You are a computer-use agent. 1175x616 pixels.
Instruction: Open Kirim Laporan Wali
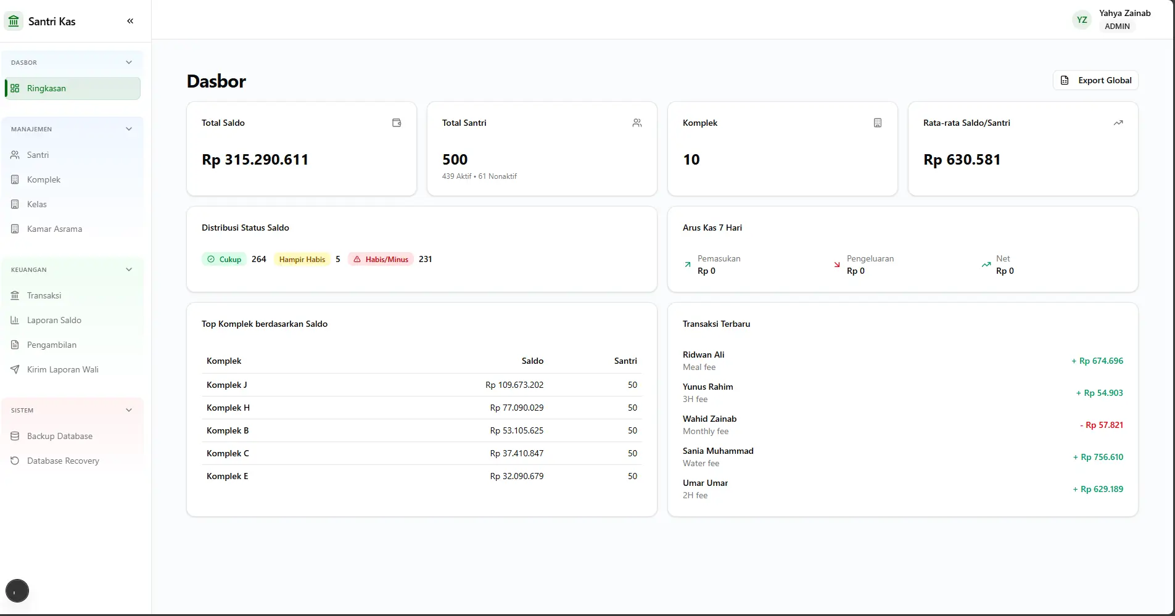click(73, 369)
